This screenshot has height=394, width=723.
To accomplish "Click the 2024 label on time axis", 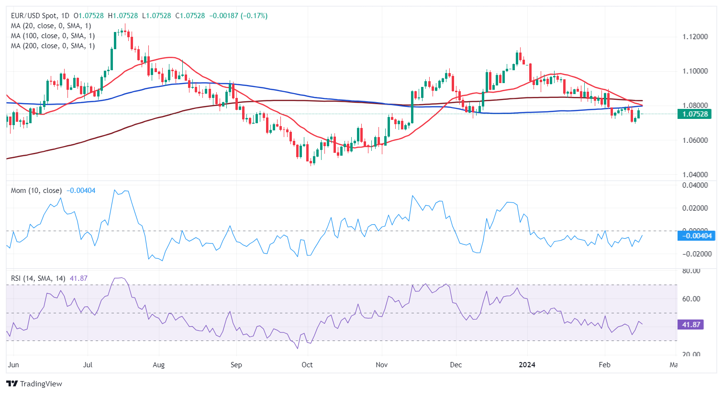I will 527,365.
